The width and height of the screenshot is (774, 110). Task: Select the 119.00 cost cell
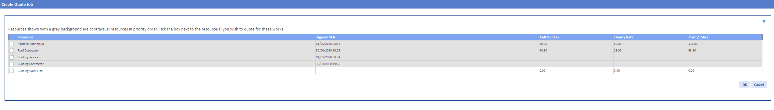[725, 44]
